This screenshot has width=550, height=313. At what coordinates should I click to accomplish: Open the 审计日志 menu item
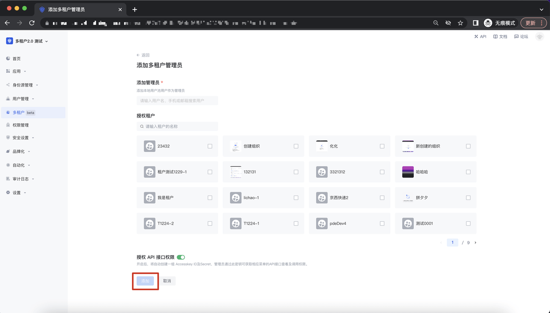coord(21,179)
